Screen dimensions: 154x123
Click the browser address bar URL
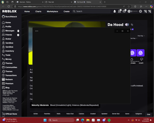(62, 6)
